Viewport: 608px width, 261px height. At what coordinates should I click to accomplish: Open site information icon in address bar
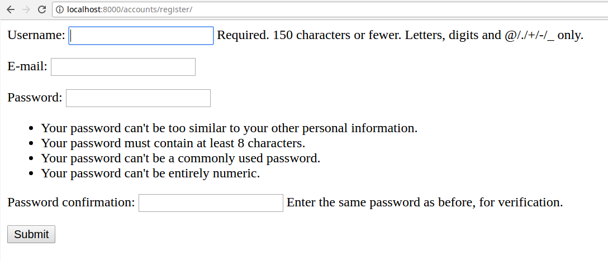coord(60,9)
